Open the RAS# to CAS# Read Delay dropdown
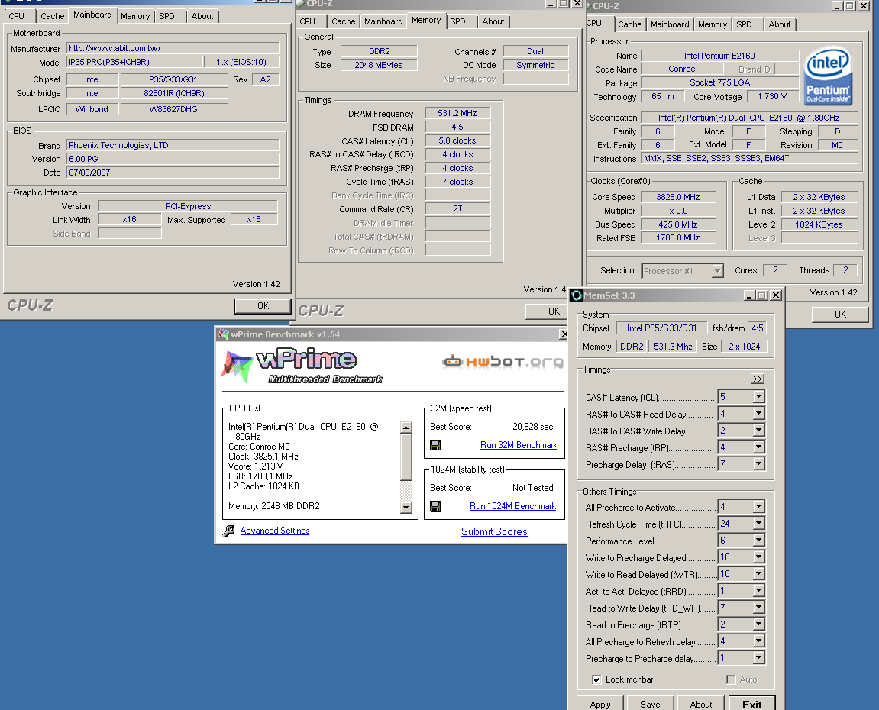This screenshot has width=879, height=710. click(758, 414)
